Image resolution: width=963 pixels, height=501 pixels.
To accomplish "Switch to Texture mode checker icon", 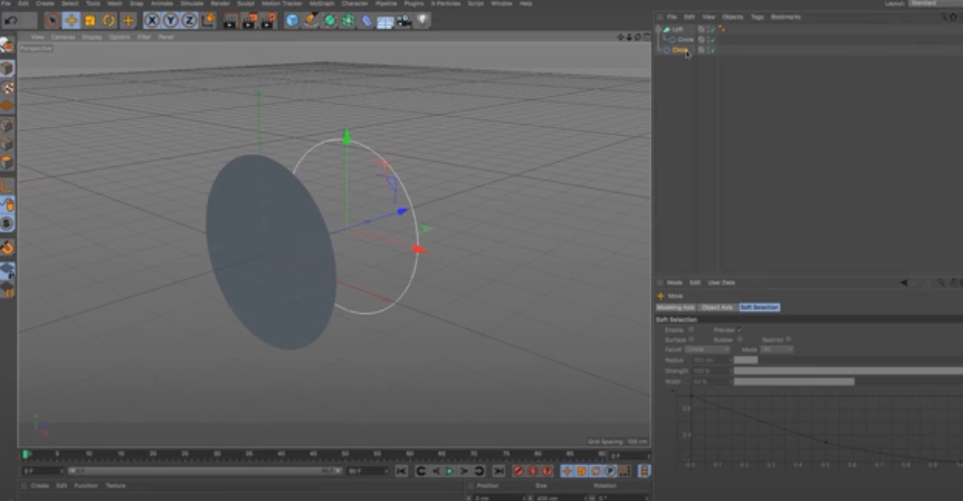I will [7, 88].
